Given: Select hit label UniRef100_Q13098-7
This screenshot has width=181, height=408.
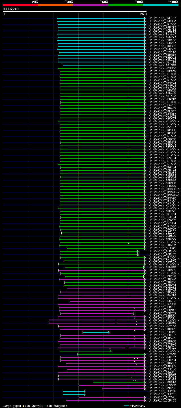Looking at the screenshot, I should pos(164,192).
